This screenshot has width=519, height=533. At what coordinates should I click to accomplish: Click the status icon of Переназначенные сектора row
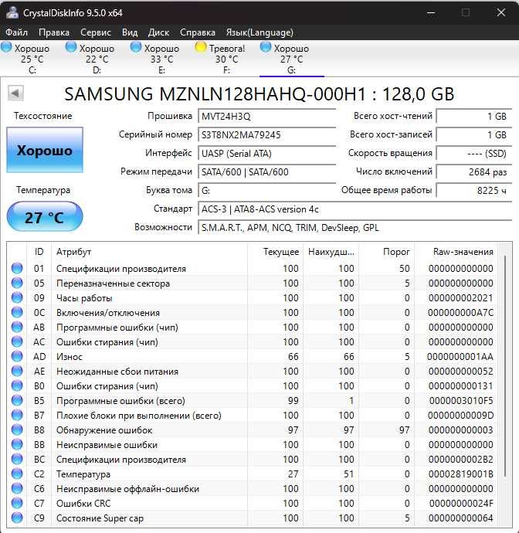point(17,283)
